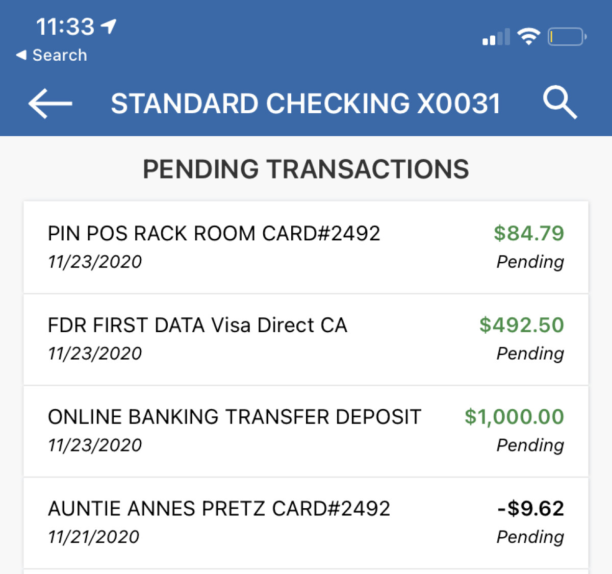This screenshot has width=612, height=574.
Task: Tap the back arrow icon
Action: coord(50,103)
